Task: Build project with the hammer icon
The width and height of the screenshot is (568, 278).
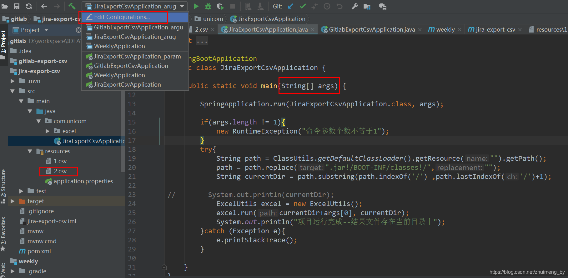Action: (72, 6)
